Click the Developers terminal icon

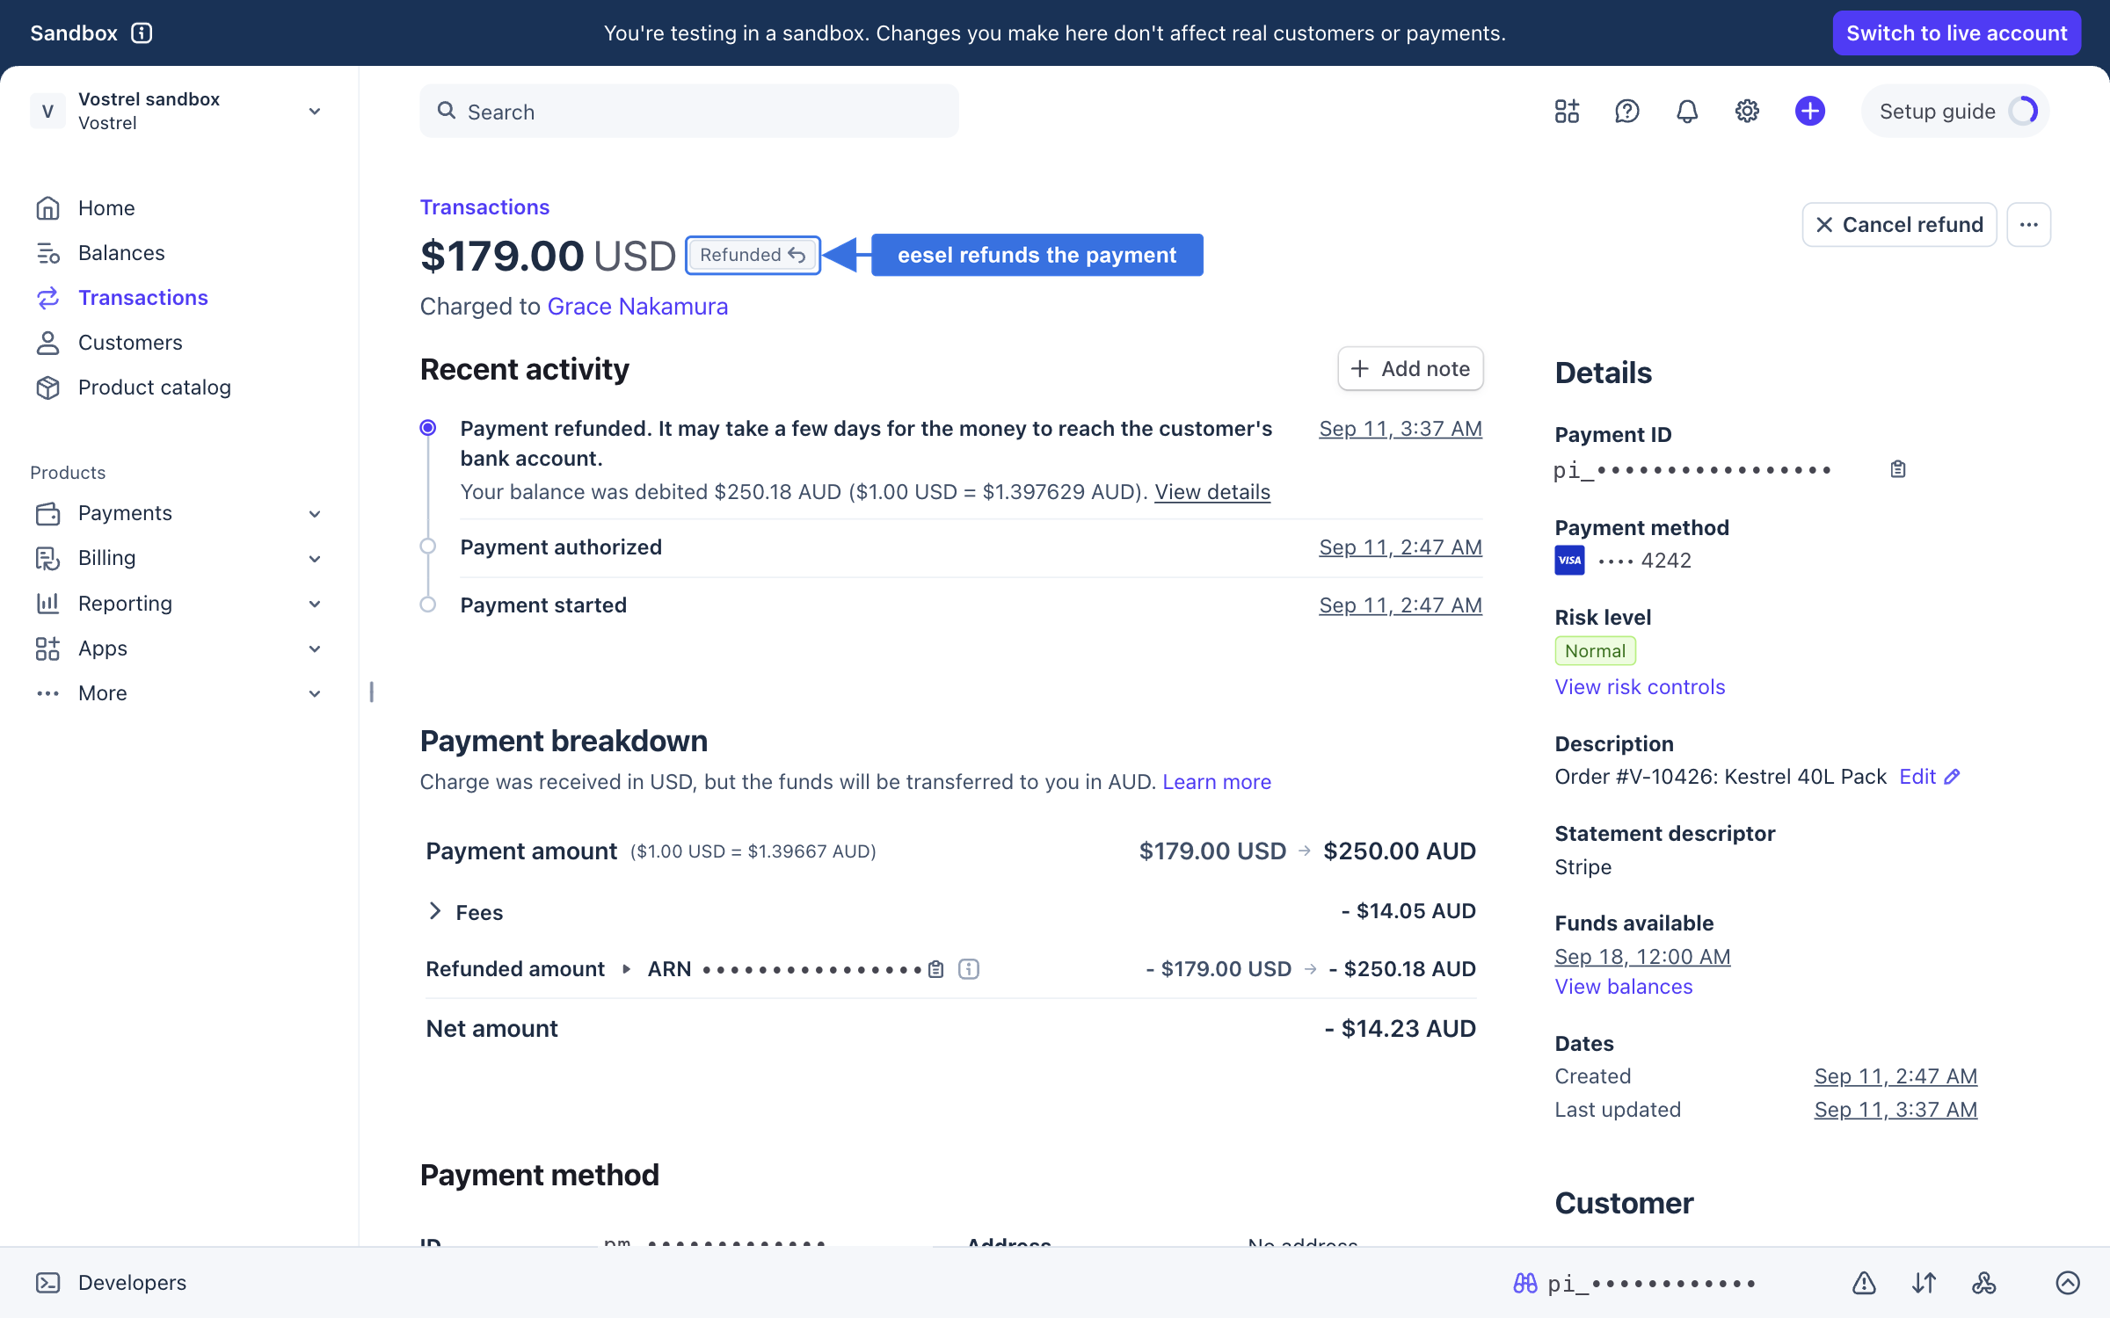47,1283
